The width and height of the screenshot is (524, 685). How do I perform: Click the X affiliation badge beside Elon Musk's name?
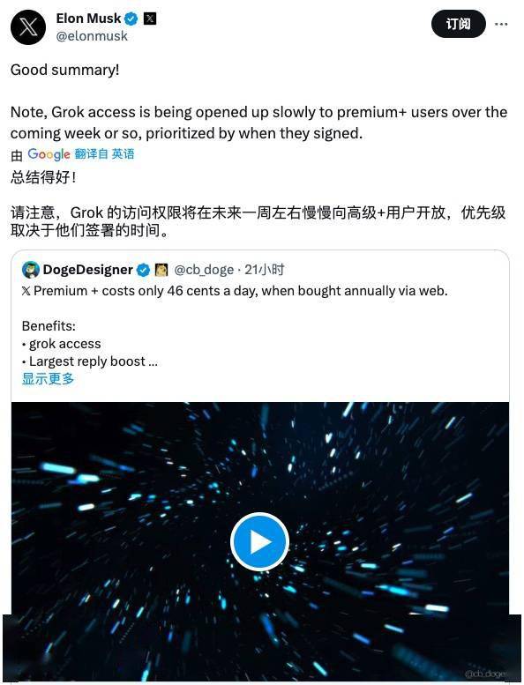coord(150,19)
